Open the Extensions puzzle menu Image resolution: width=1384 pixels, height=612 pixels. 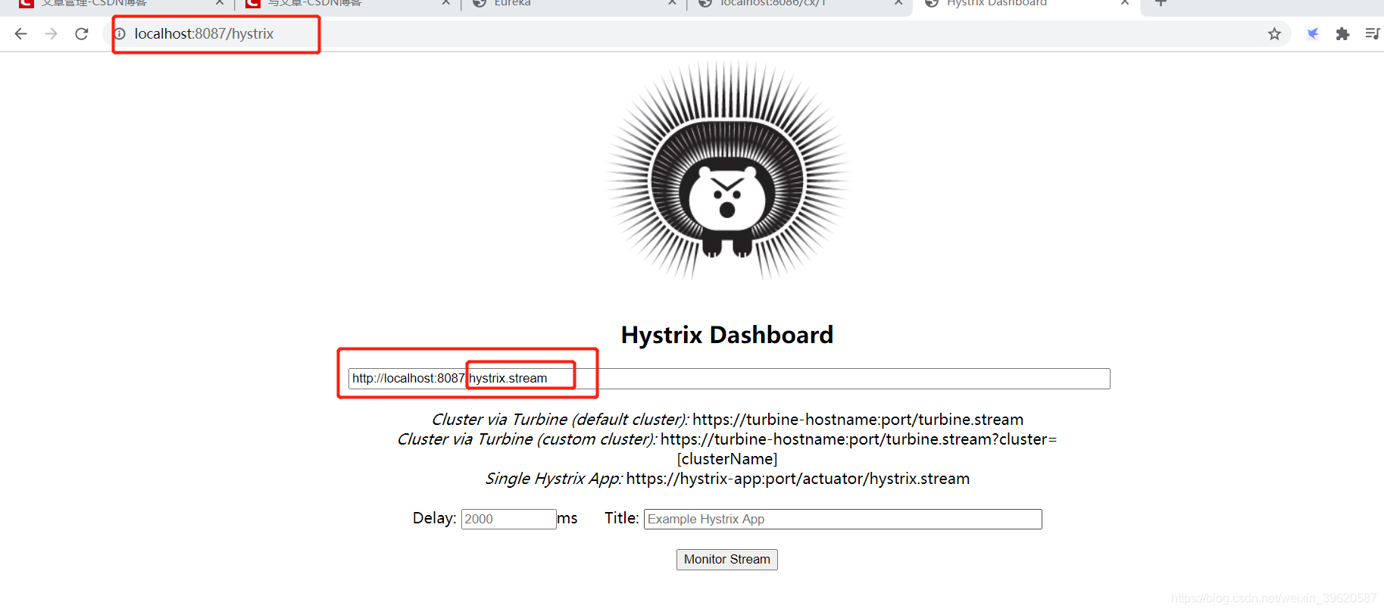[x=1342, y=33]
